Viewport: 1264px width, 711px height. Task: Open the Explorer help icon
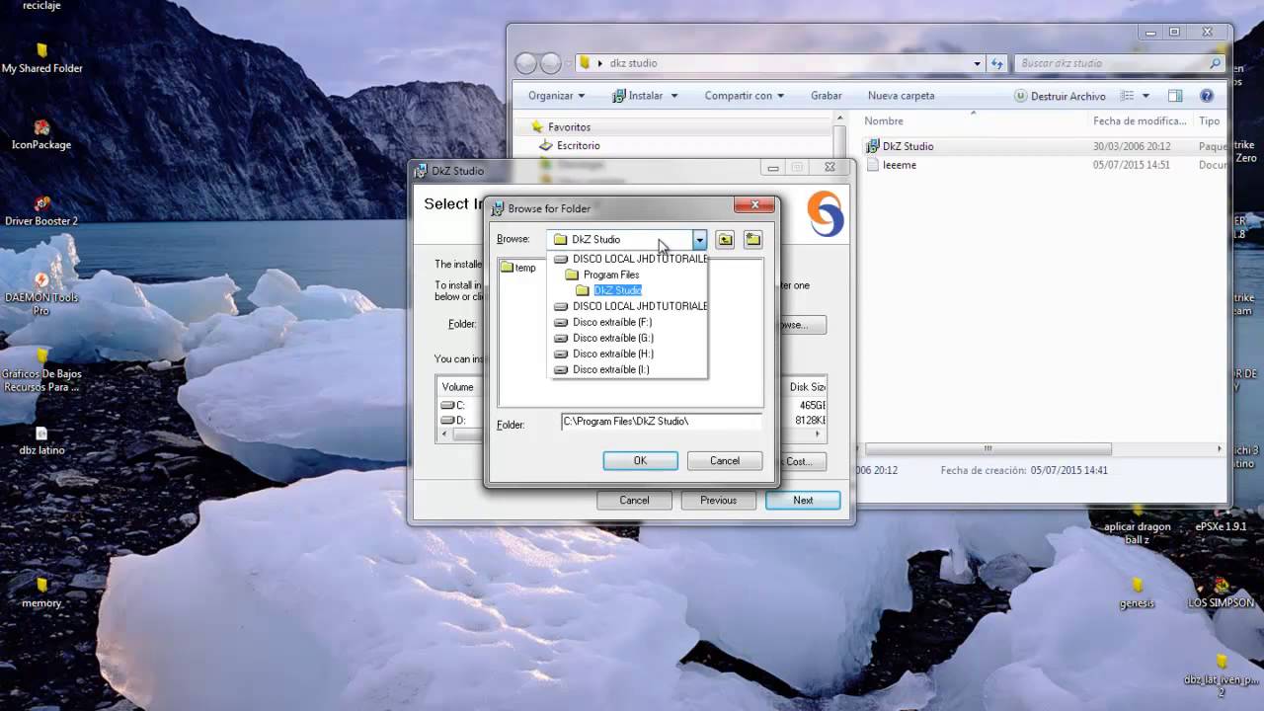[x=1206, y=96]
